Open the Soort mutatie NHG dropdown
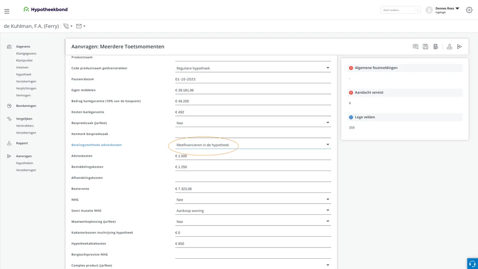The width and height of the screenshot is (478, 269). [253, 210]
